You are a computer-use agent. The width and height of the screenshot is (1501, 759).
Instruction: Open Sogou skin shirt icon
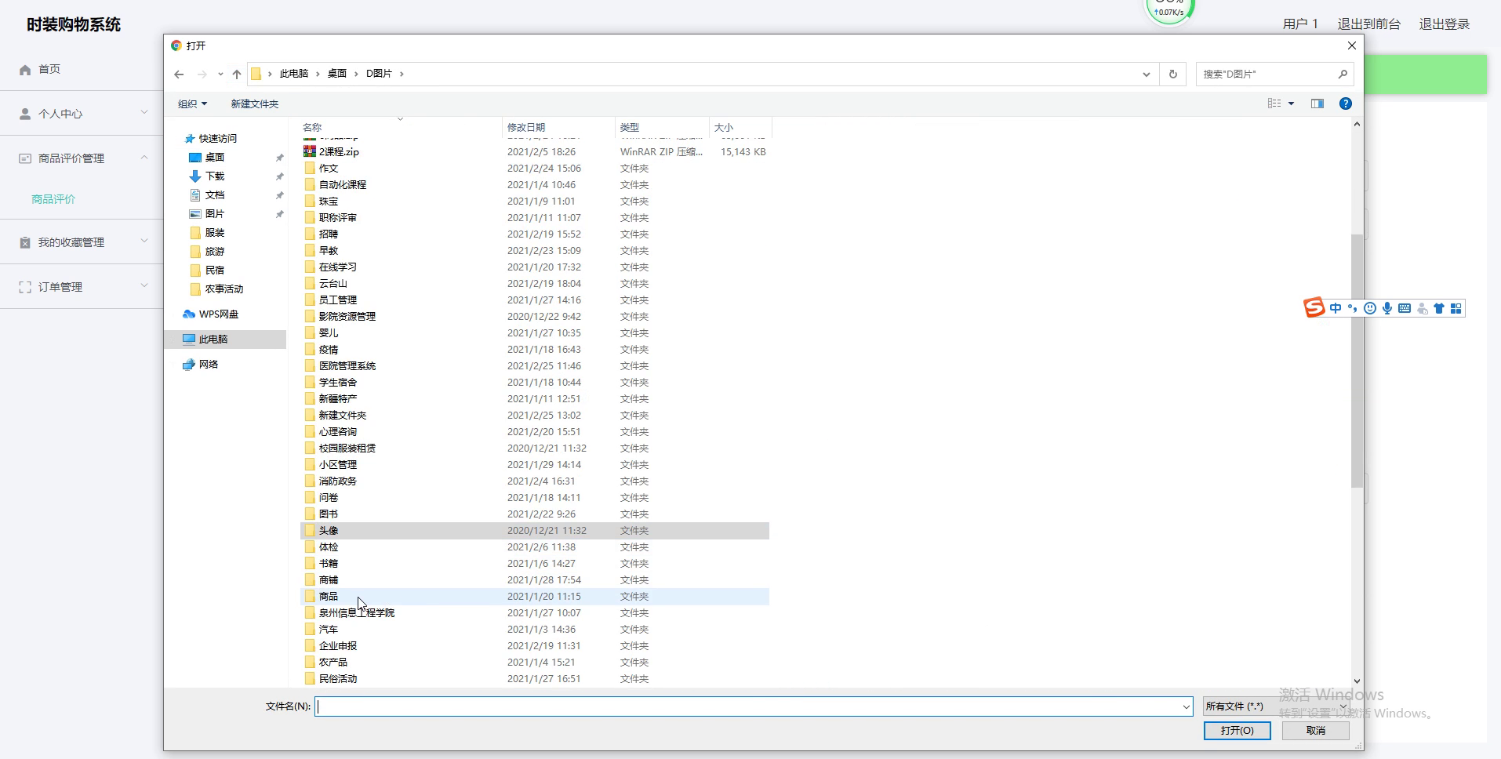pyautogui.click(x=1439, y=308)
